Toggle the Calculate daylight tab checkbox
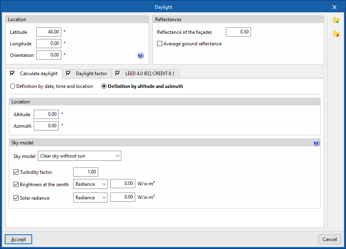Image resolution: width=346 pixels, height=249 pixels. [x=13, y=73]
